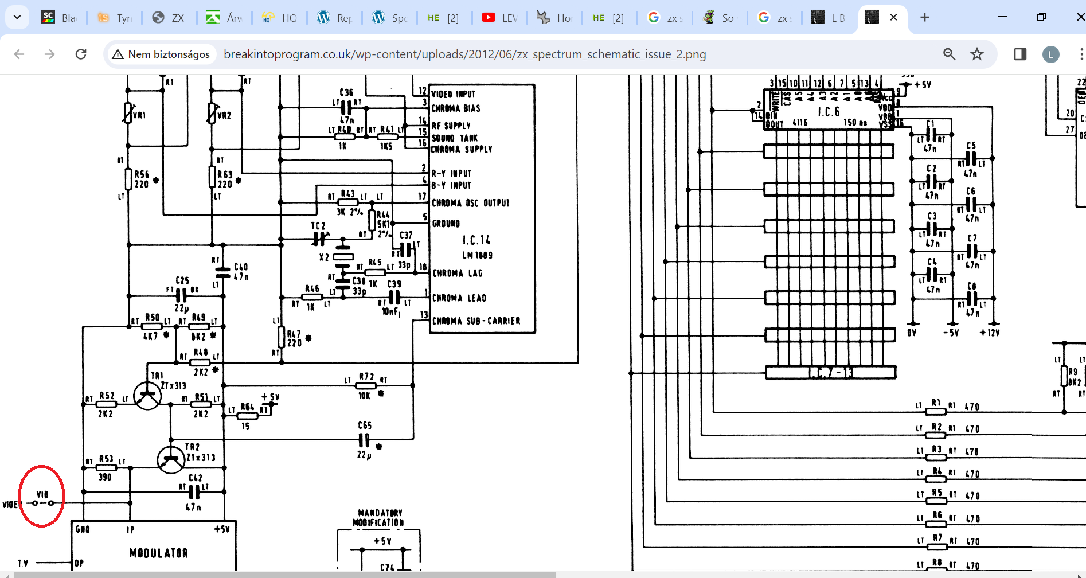
Task: Open the profile avatar "L" menu
Action: click(1050, 54)
